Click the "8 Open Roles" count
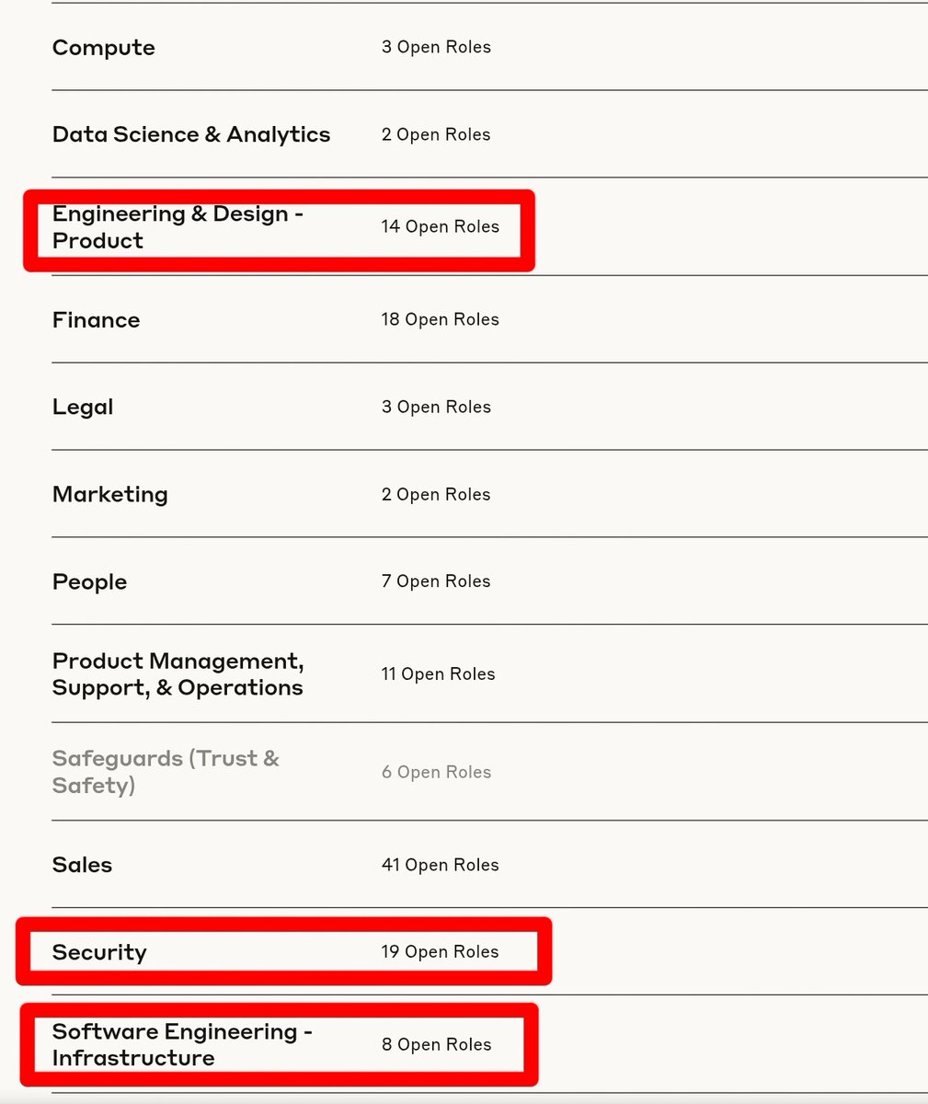The image size is (928, 1104). [436, 1045]
